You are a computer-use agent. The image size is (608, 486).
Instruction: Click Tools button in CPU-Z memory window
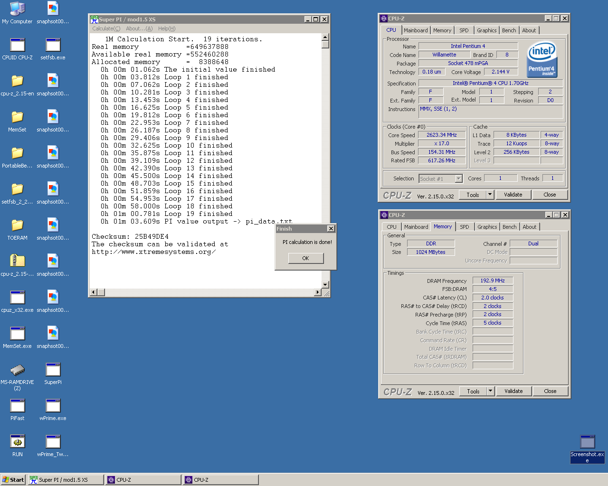tap(473, 391)
